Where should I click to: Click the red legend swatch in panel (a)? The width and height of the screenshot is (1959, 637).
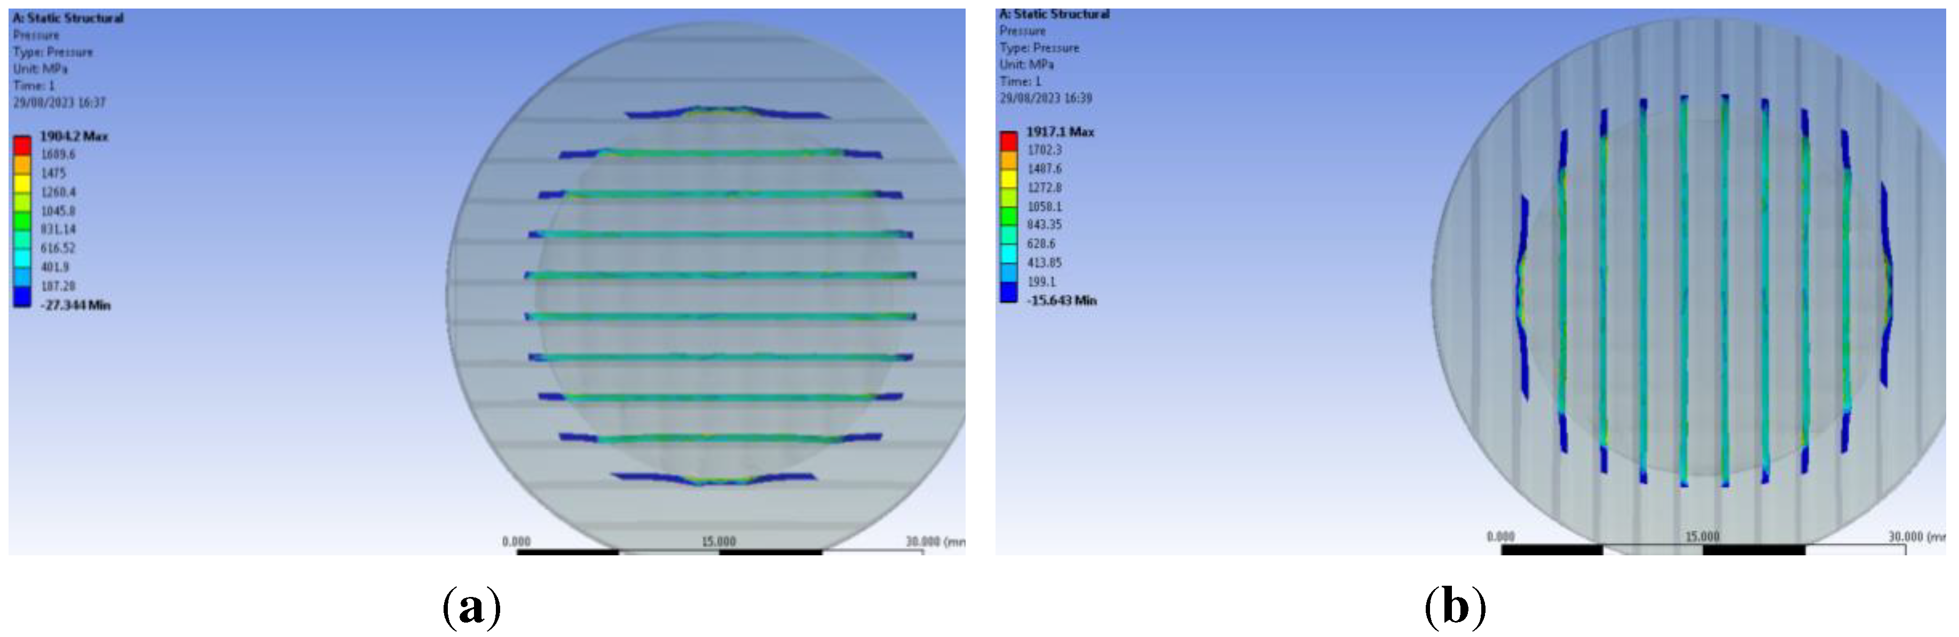coord(22,145)
